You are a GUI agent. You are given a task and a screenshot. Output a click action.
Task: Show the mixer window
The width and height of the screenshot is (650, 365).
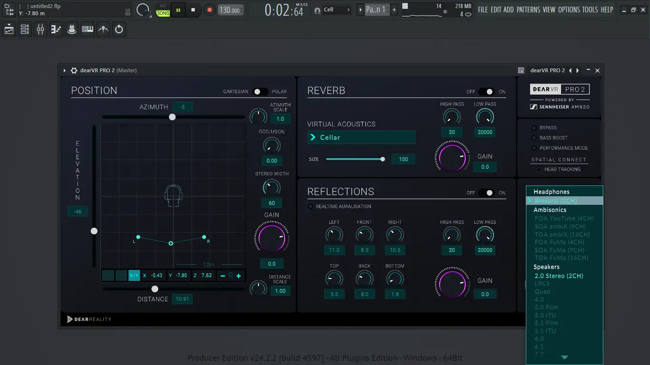coord(40,29)
